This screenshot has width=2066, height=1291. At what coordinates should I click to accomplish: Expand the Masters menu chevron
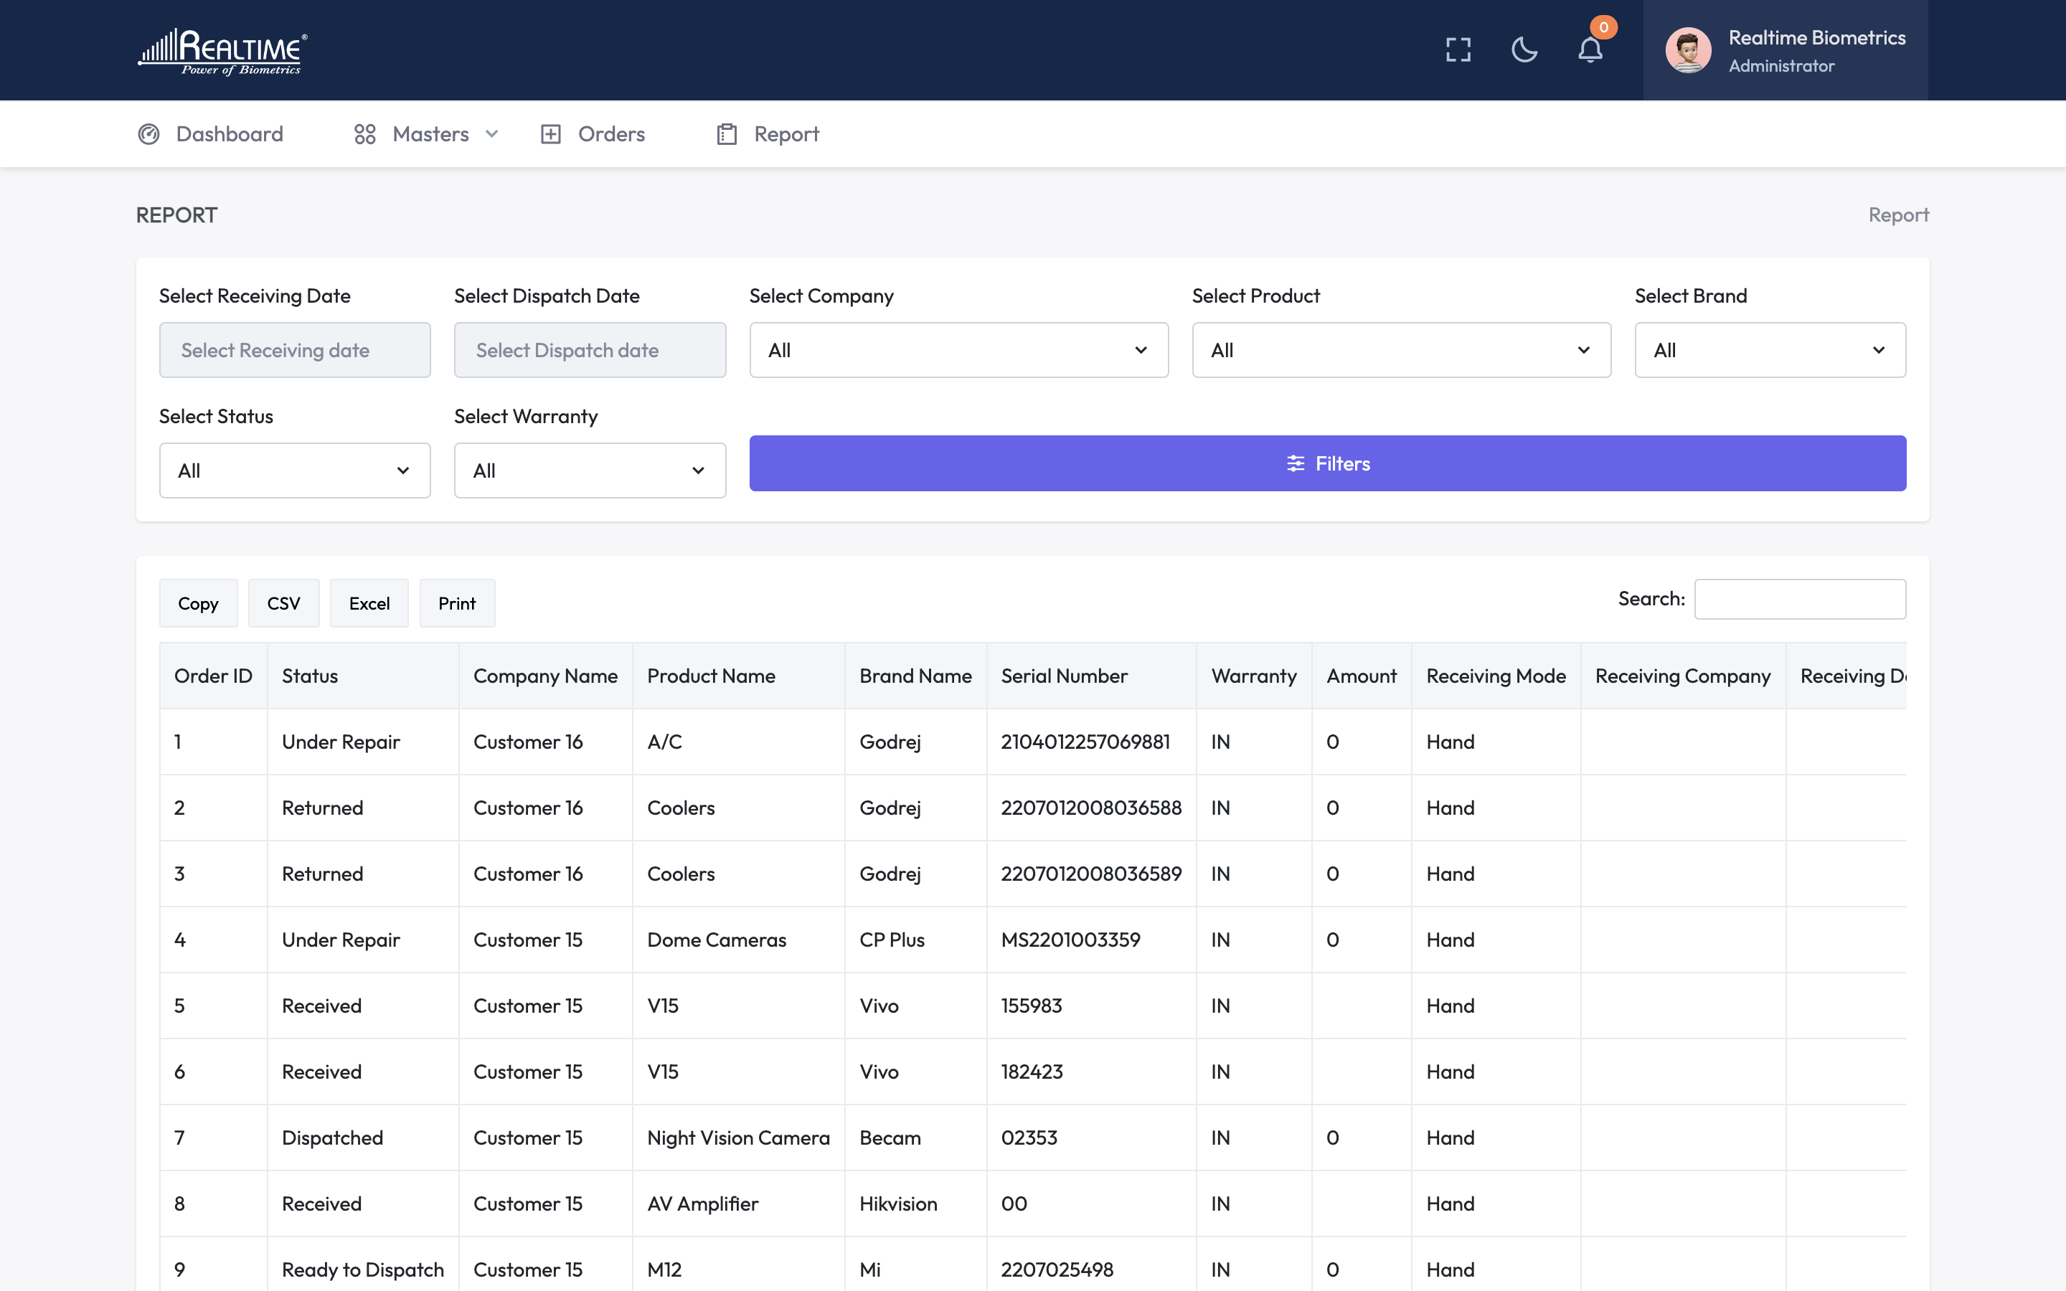coord(491,134)
